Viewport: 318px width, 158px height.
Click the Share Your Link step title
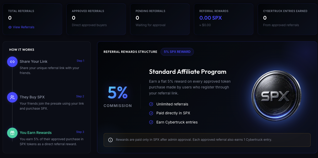click(34, 61)
